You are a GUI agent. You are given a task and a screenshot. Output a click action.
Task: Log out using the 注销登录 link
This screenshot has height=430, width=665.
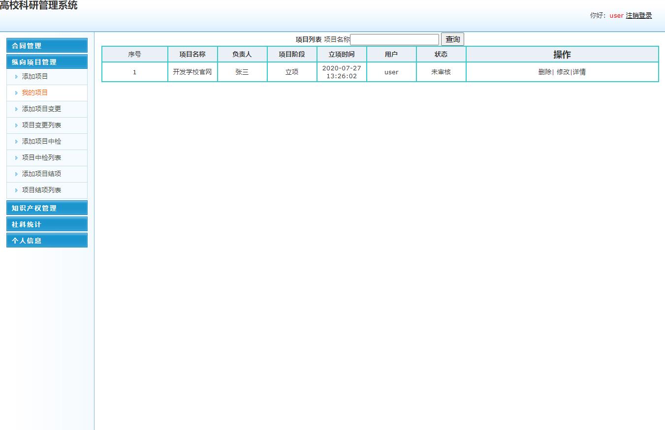[x=638, y=15]
